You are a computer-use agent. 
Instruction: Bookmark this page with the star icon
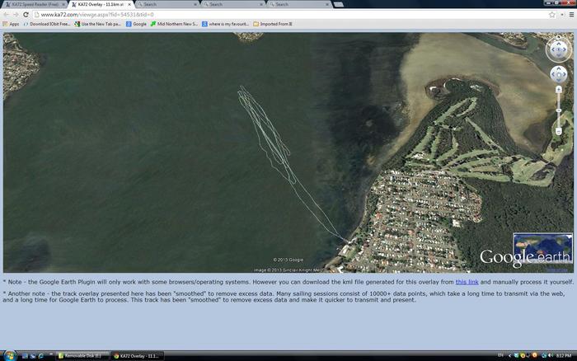[552, 14]
